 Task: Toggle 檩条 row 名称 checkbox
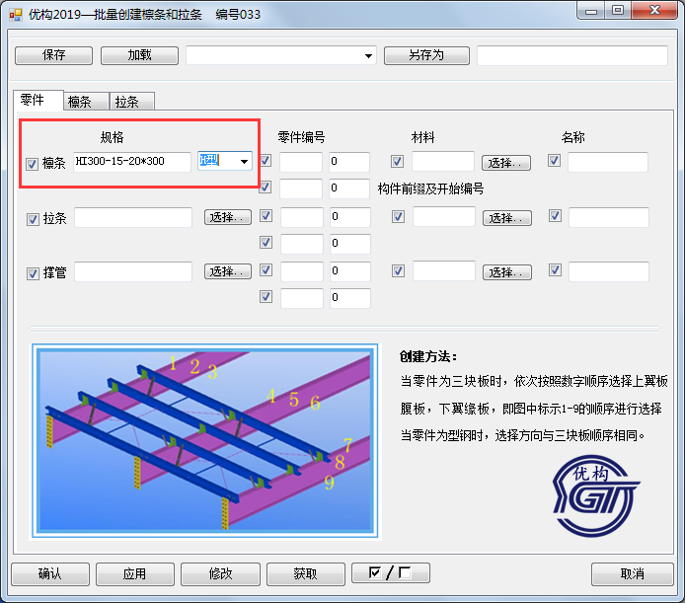click(554, 161)
